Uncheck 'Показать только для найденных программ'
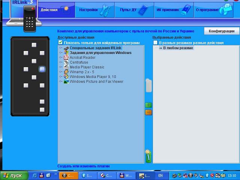 point(60,43)
